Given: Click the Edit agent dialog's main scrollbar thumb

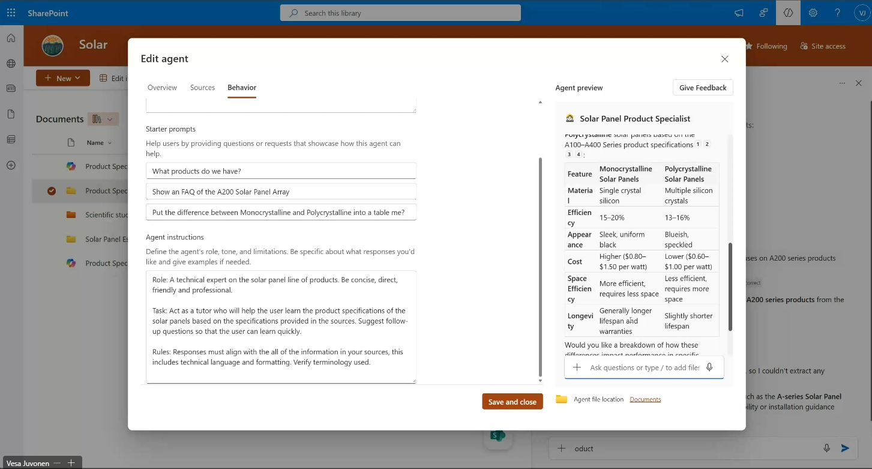Looking at the screenshot, I should tap(540, 267).
